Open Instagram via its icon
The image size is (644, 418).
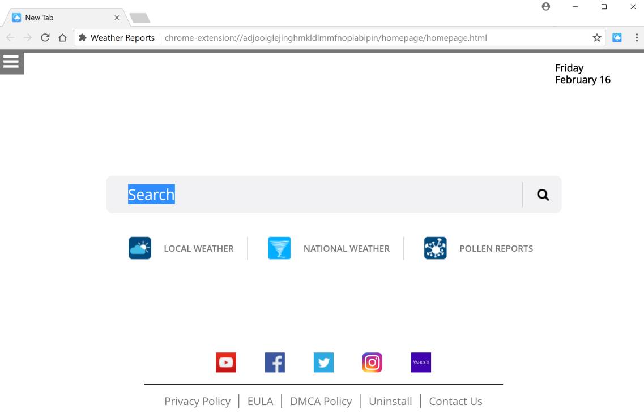click(x=372, y=362)
